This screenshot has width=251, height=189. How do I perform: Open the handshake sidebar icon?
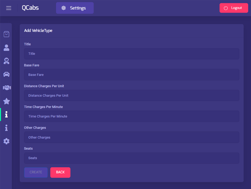coord(7,87)
